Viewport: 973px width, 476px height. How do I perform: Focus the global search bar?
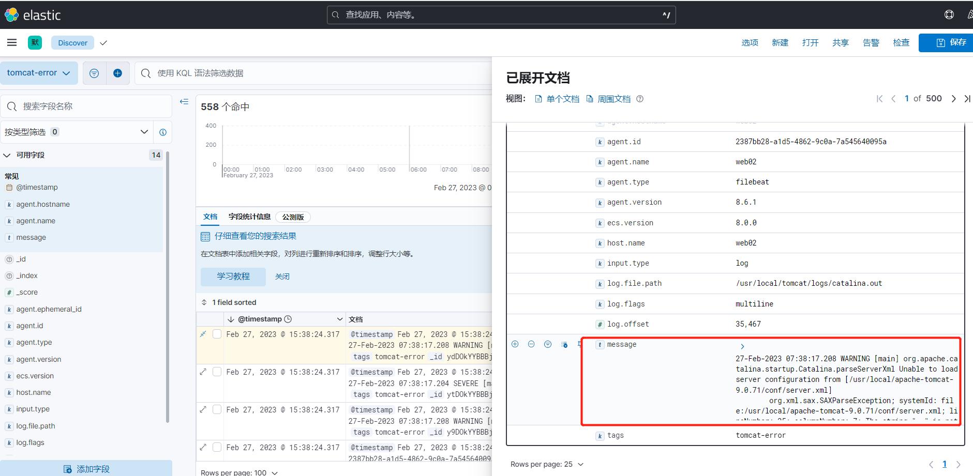pyautogui.click(x=501, y=15)
